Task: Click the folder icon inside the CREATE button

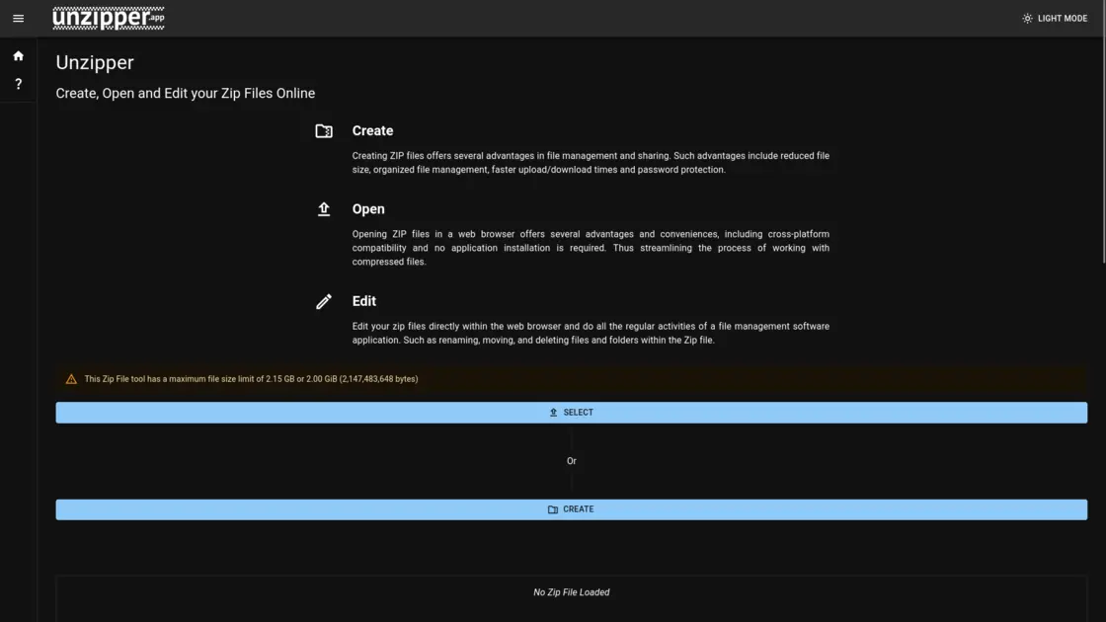Action: (x=552, y=508)
